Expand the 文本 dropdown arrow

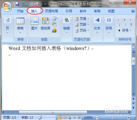coord(97,33)
